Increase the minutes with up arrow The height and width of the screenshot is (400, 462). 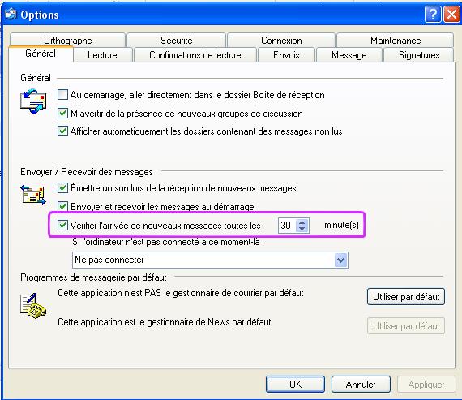click(x=302, y=222)
